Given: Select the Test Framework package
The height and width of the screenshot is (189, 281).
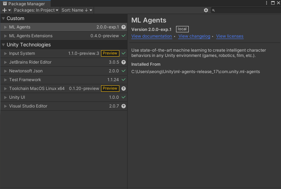Looking at the screenshot, I should tap(64, 79).
